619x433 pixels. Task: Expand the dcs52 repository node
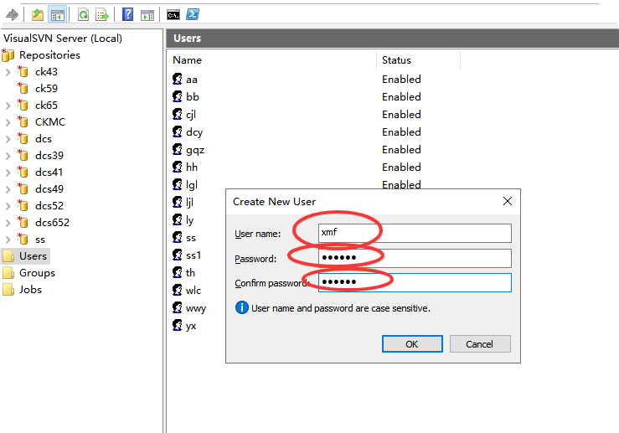click(8, 206)
